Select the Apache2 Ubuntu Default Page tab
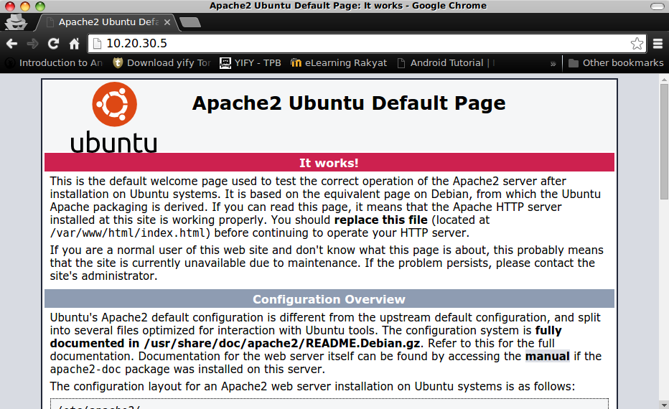 click(x=108, y=22)
